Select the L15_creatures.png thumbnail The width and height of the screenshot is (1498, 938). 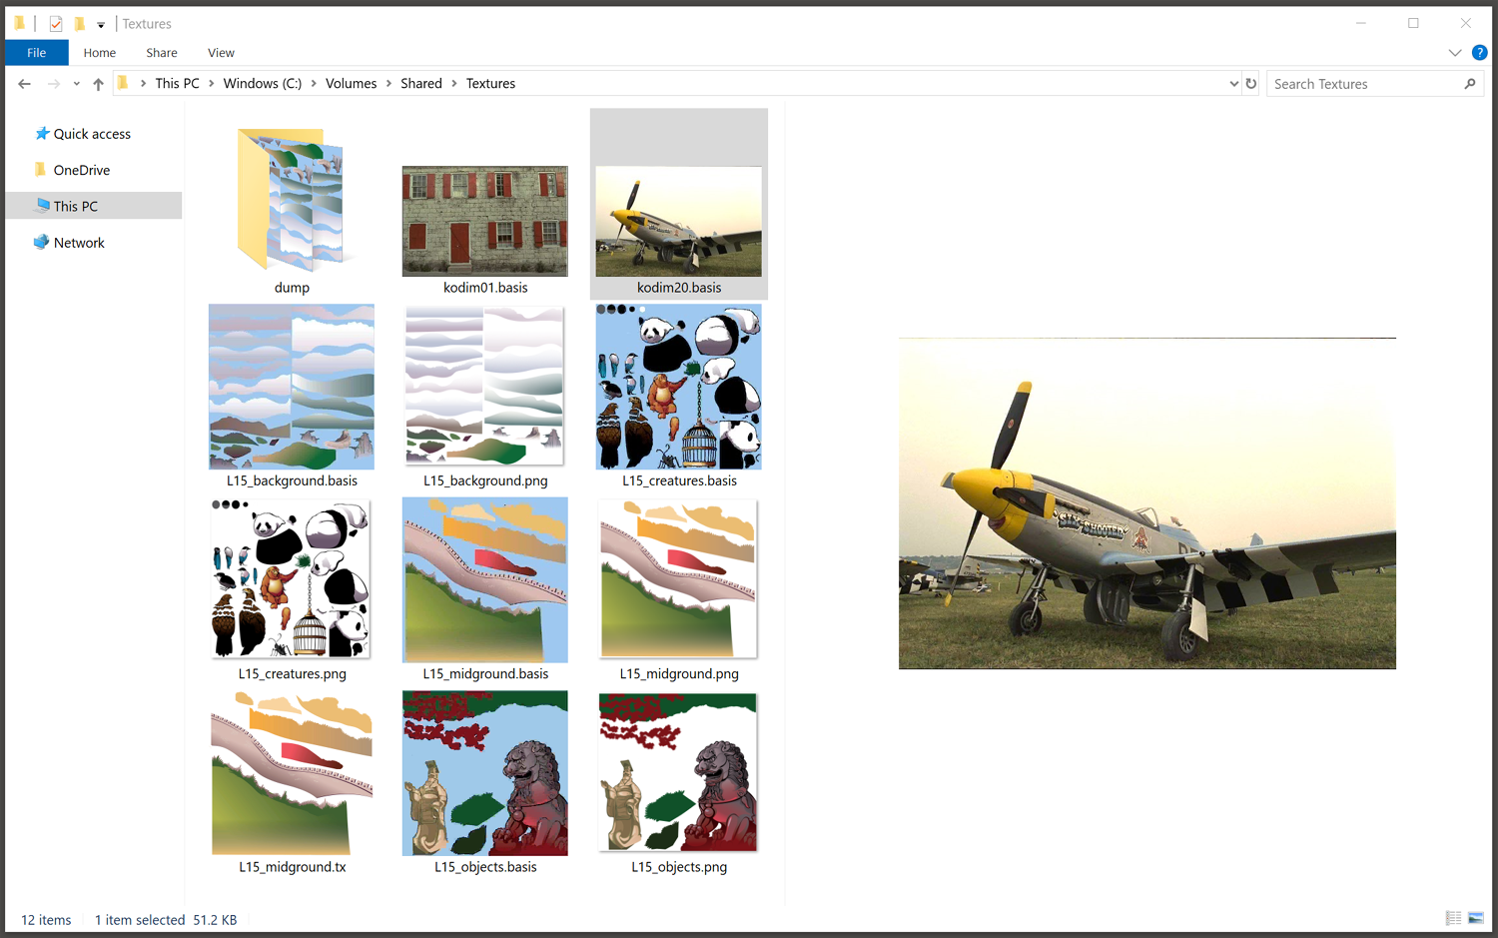291,579
